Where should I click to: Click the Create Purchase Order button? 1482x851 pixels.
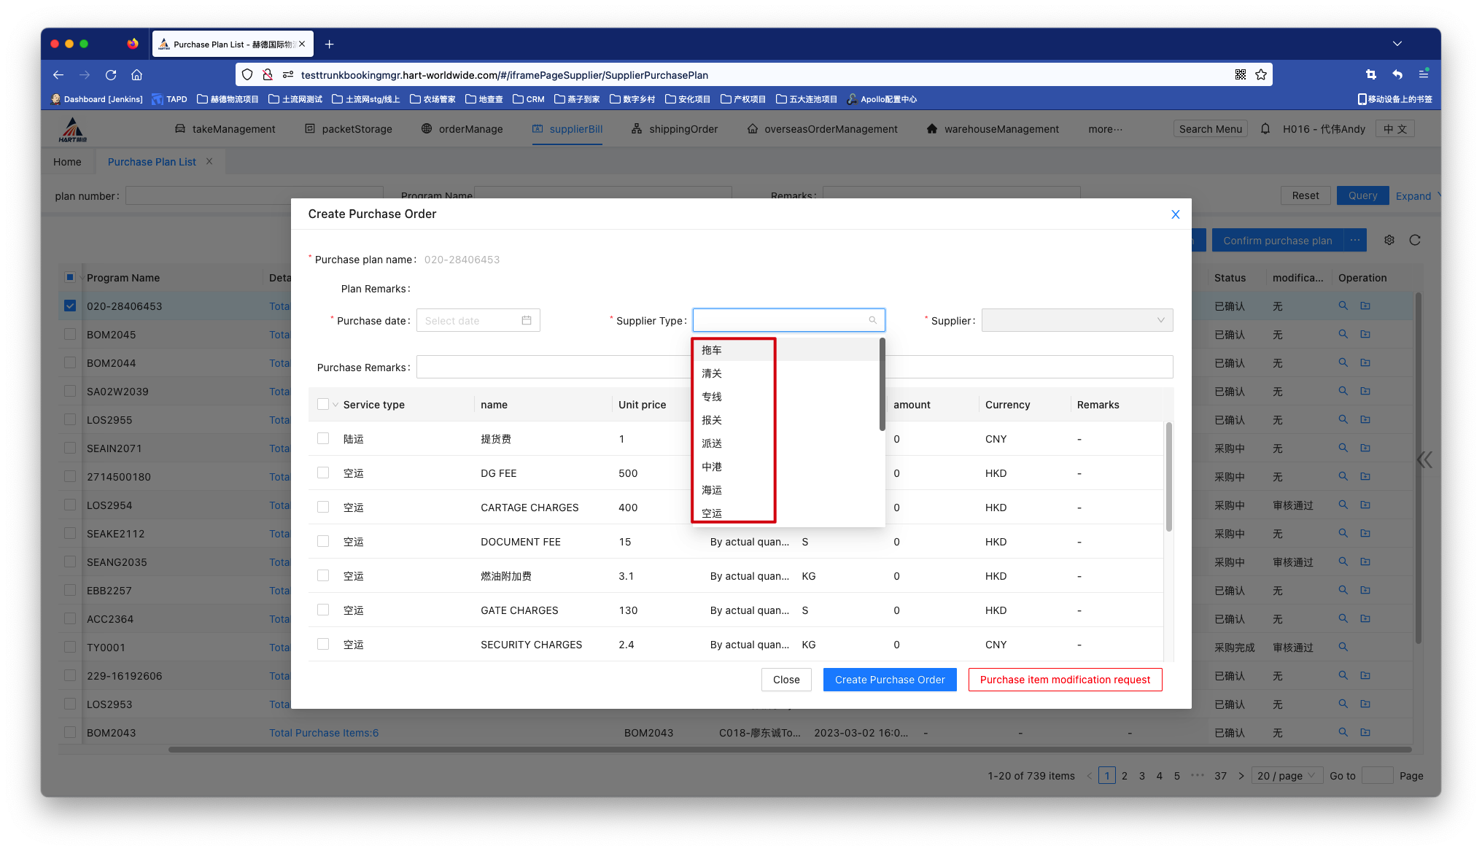click(x=890, y=680)
